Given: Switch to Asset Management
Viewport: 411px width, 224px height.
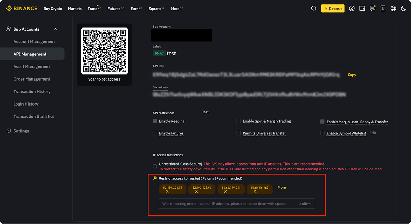Looking at the screenshot, I should click(32, 66).
